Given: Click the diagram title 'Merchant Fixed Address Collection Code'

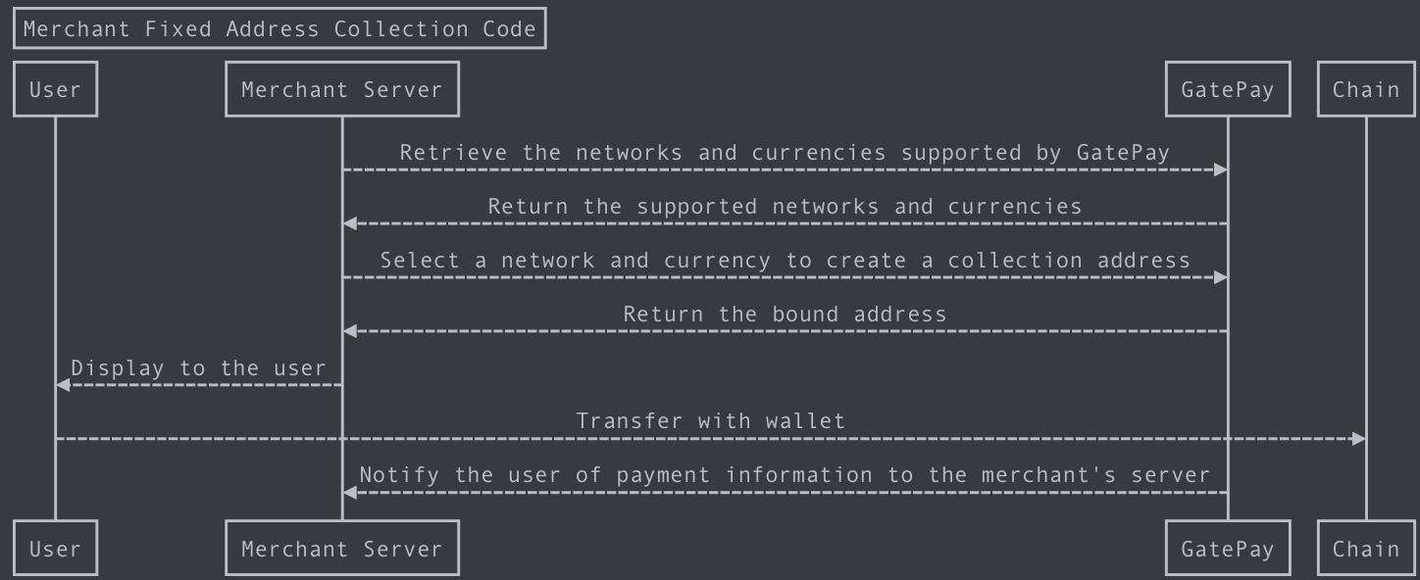Looking at the screenshot, I should (x=279, y=28).
